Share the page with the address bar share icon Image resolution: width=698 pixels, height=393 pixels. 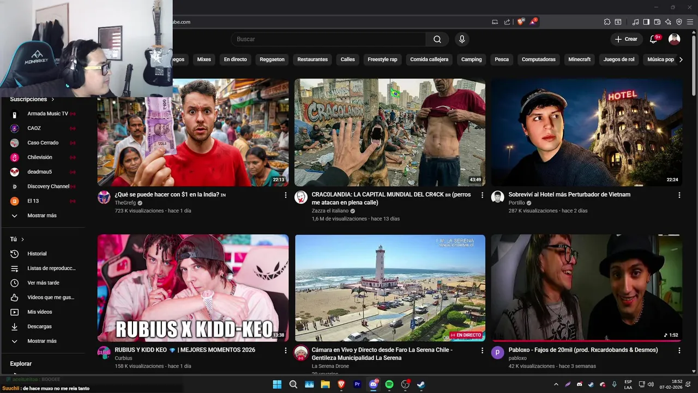507,22
